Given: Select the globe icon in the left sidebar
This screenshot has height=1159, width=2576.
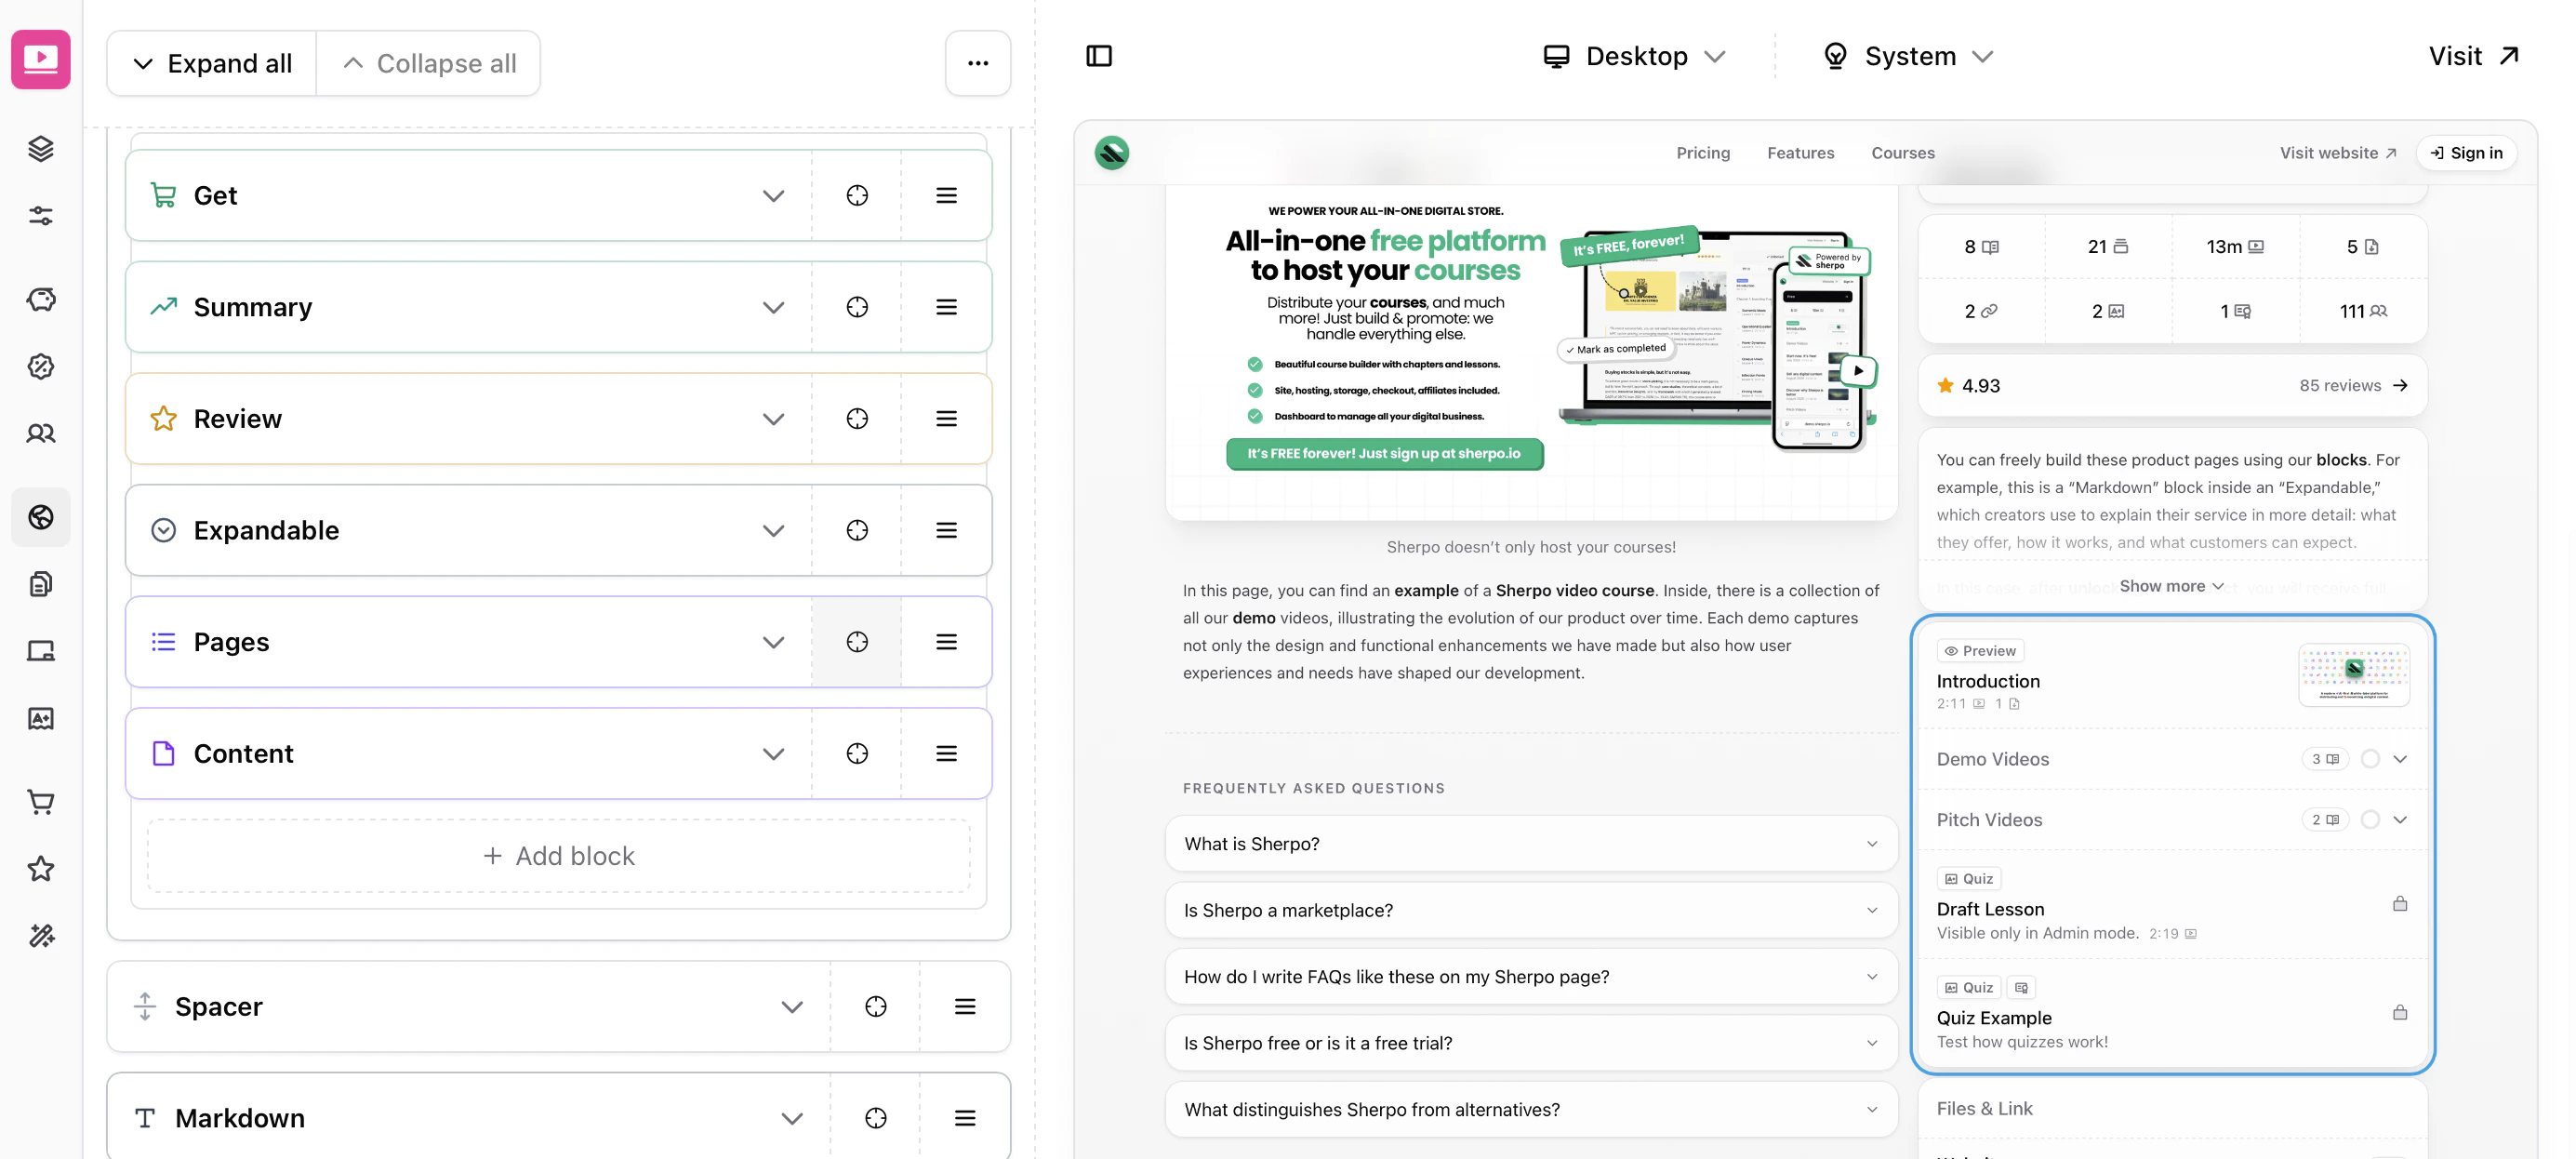Looking at the screenshot, I should [x=41, y=517].
